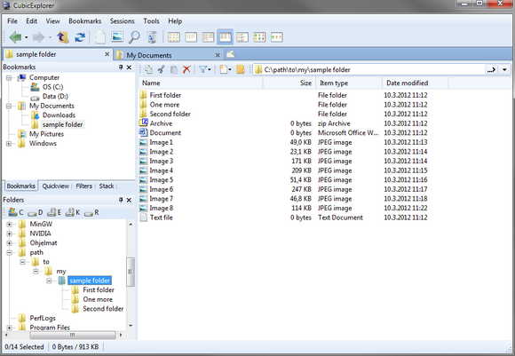Select the highlighted Details view mode button
Viewport: 515px width, 356px height.
tap(225, 36)
